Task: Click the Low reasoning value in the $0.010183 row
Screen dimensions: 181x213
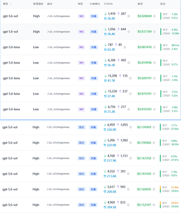Action: (36, 109)
